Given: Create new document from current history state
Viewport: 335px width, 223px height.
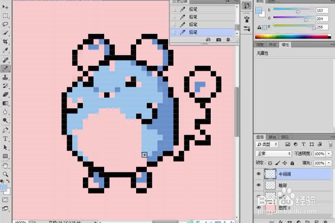Looking at the screenshot, I should 208,39.
